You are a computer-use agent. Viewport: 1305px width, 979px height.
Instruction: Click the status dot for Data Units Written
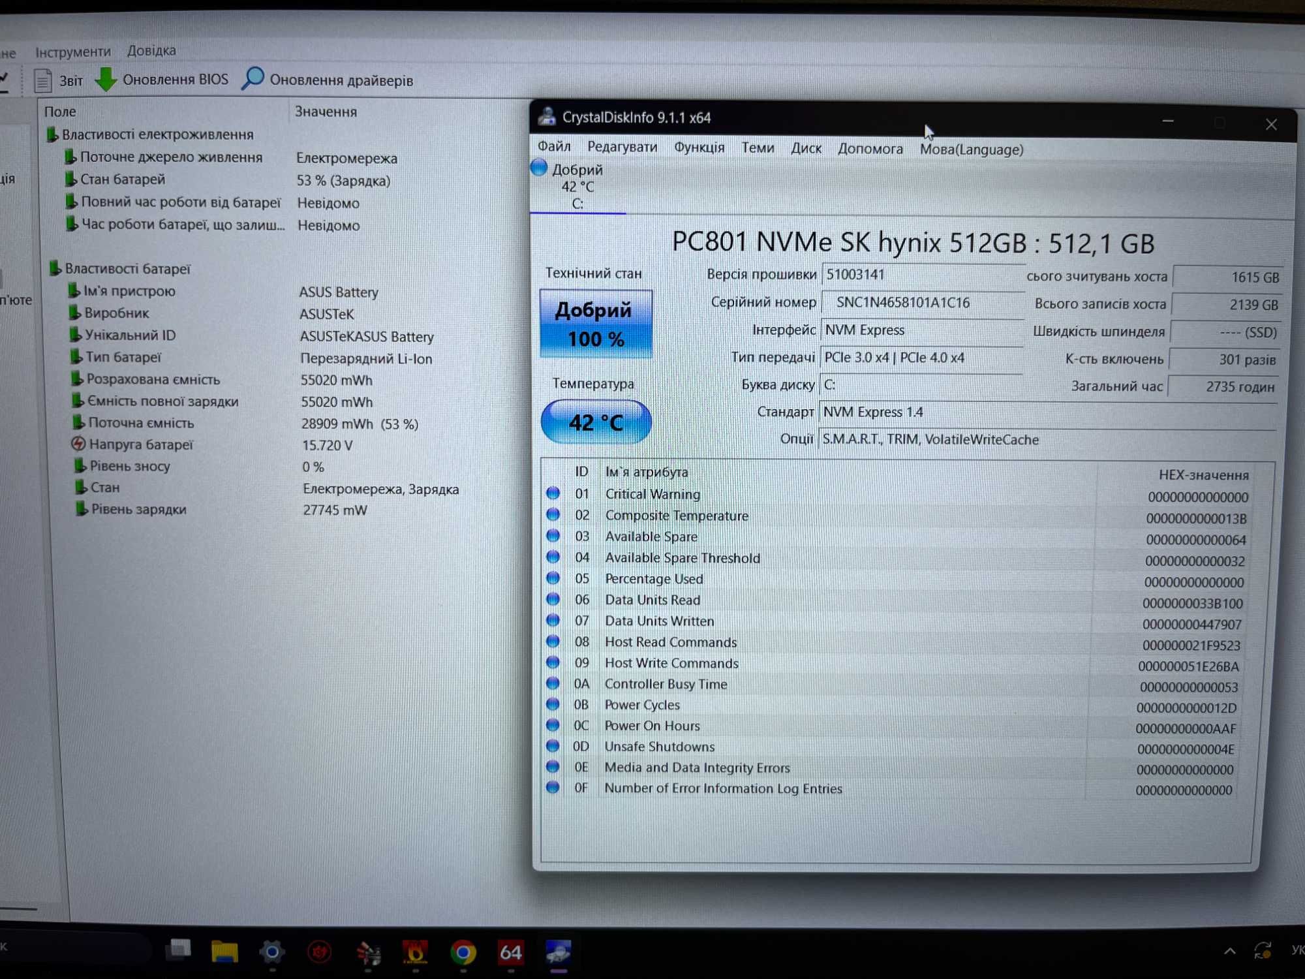point(553,619)
